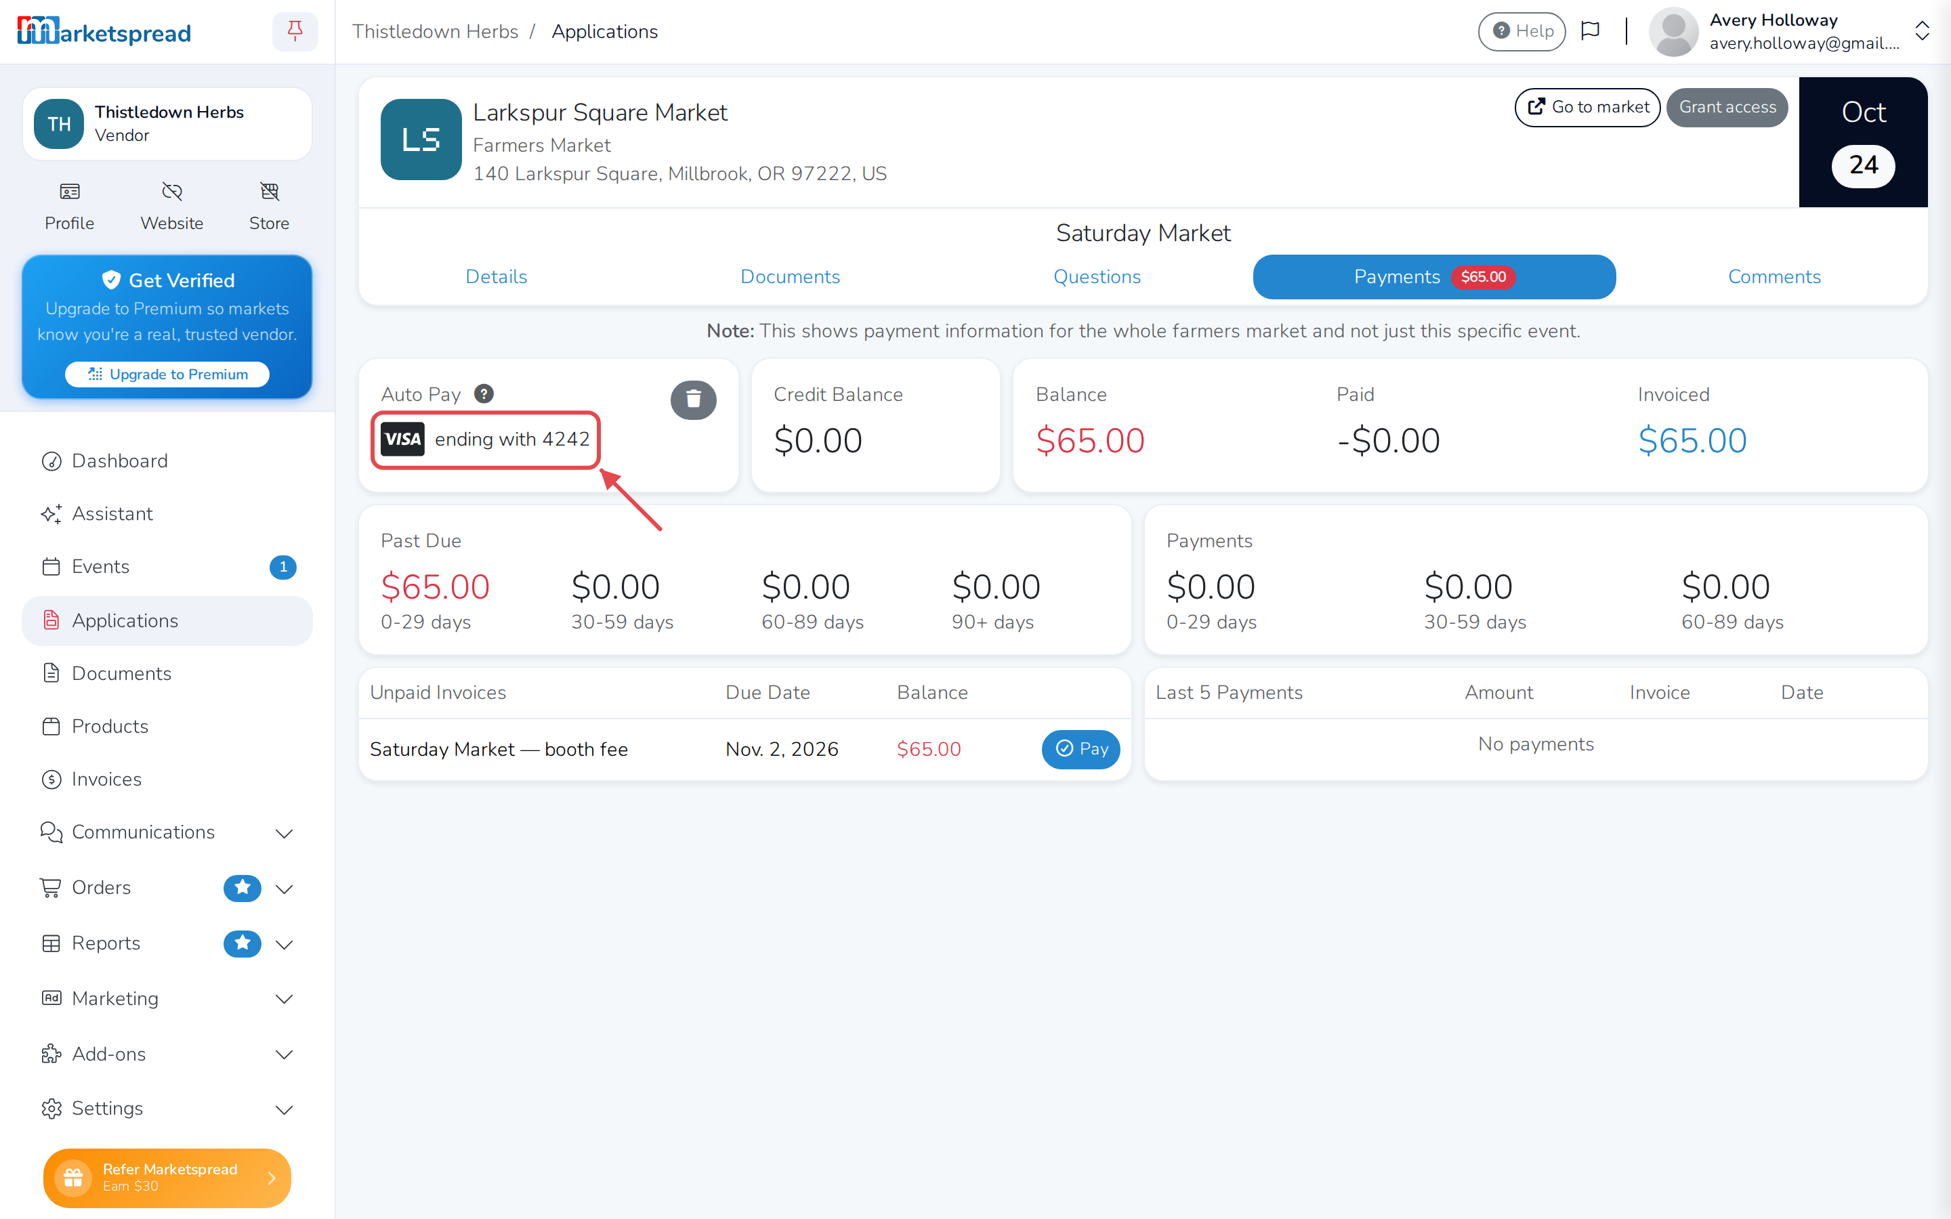Expand the Settings menu chevron
1951x1219 pixels.
pos(284,1109)
